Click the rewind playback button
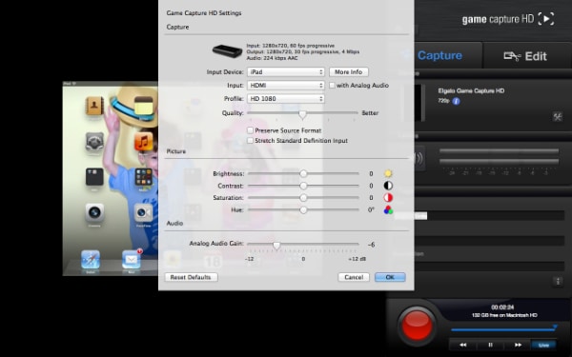 (x=463, y=345)
